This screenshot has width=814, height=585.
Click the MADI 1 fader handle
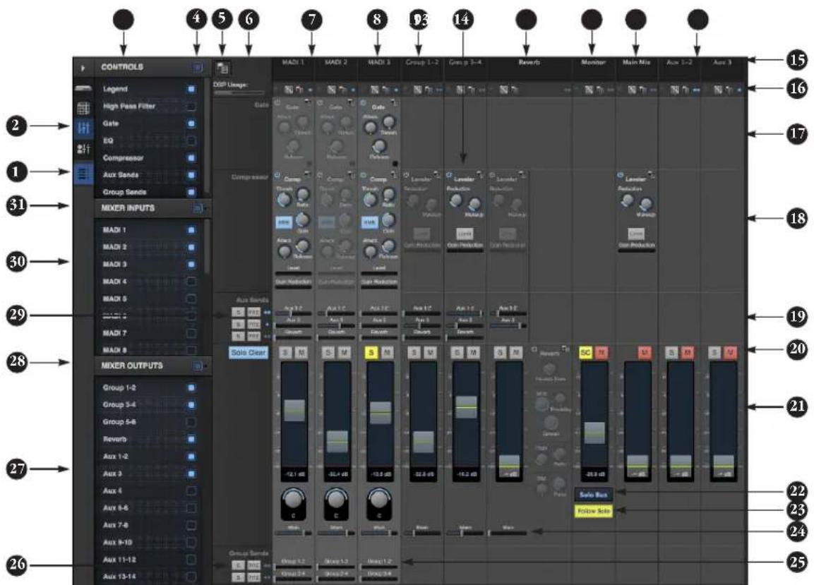pyautogui.click(x=294, y=410)
